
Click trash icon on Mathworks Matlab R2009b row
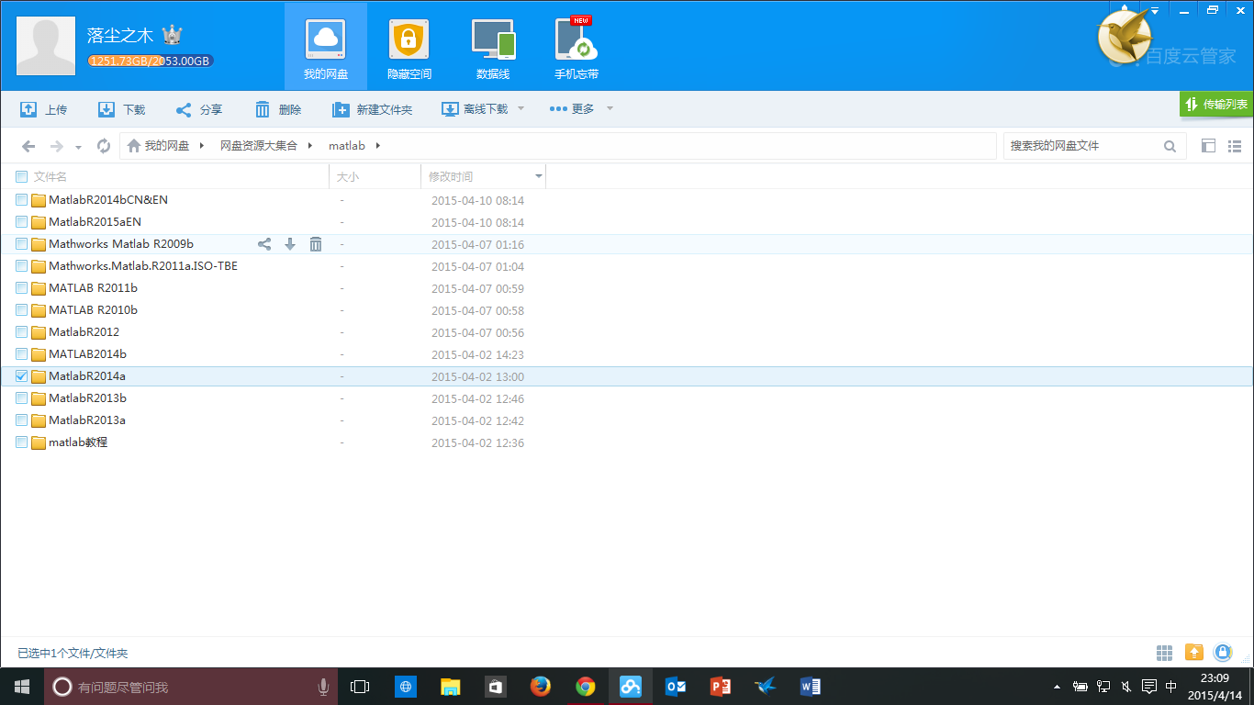tap(316, 244)
